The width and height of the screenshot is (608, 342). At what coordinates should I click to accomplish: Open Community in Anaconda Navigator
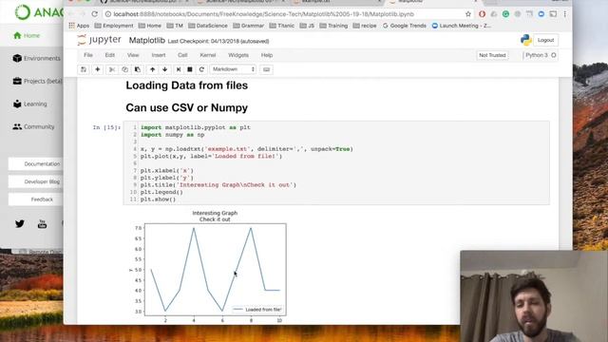[34, 126]
